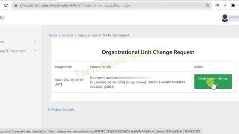Open the user profile avatar icon
239x134 pixels.
point(225,18)
